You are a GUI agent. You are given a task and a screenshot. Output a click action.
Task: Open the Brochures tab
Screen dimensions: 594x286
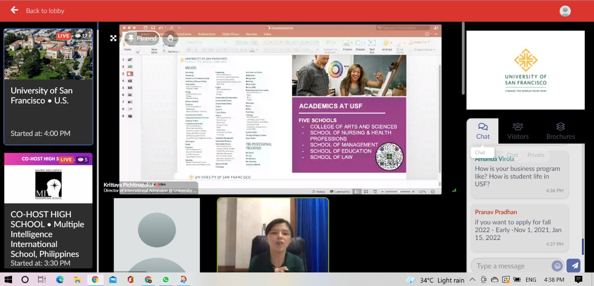560,131
